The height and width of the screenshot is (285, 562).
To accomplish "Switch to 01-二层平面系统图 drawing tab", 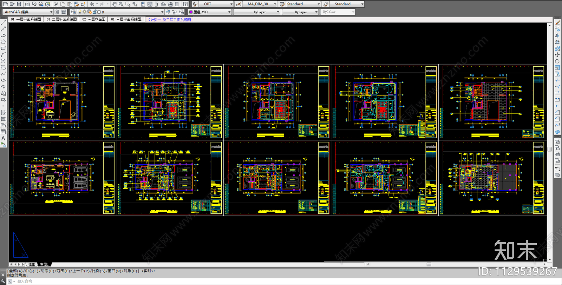I will [x=61, y=19].
